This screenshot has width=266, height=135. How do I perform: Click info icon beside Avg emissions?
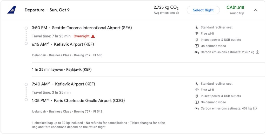click(x=177, y=13)
